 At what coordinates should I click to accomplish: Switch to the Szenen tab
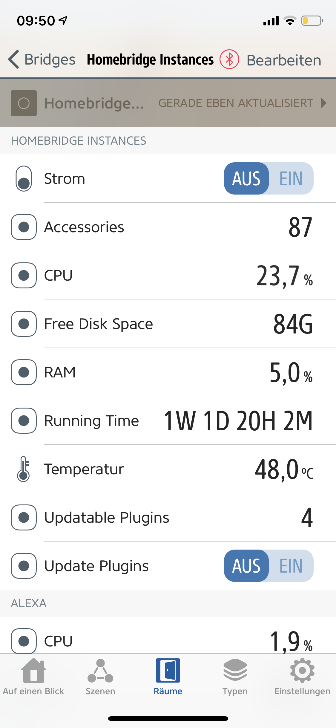pos(100,676)
